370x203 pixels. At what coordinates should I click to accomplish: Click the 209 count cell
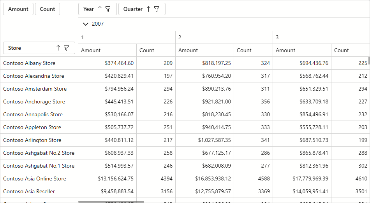156,63
